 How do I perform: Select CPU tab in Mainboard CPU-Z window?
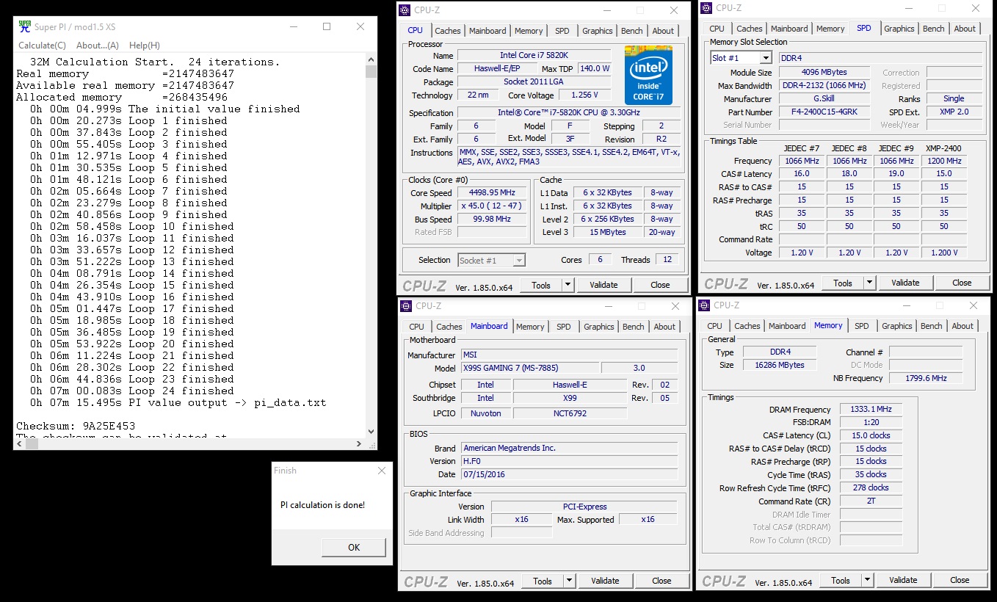pyautogui.click(x=417, y=327)
